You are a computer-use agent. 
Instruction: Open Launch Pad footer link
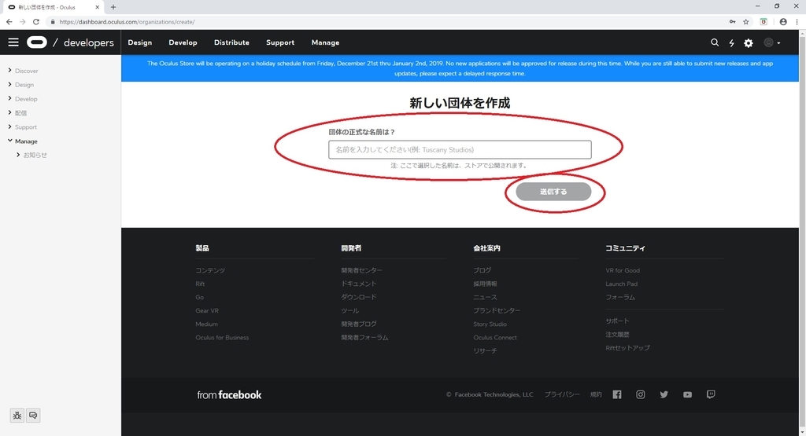(622, 284)
